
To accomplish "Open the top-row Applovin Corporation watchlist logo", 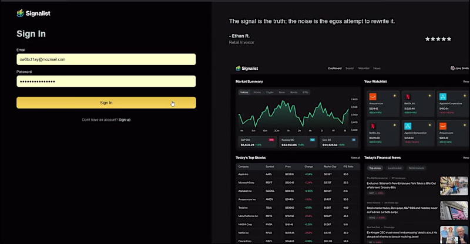I will pos(443,97).
